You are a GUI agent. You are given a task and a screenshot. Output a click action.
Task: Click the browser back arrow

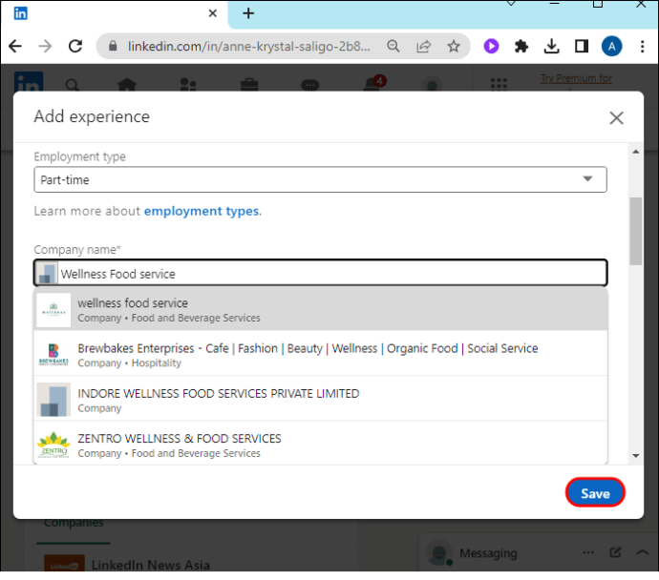[15, 46]
